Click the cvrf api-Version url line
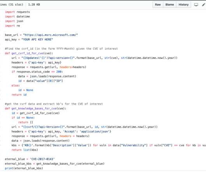 tap(84, 127)
